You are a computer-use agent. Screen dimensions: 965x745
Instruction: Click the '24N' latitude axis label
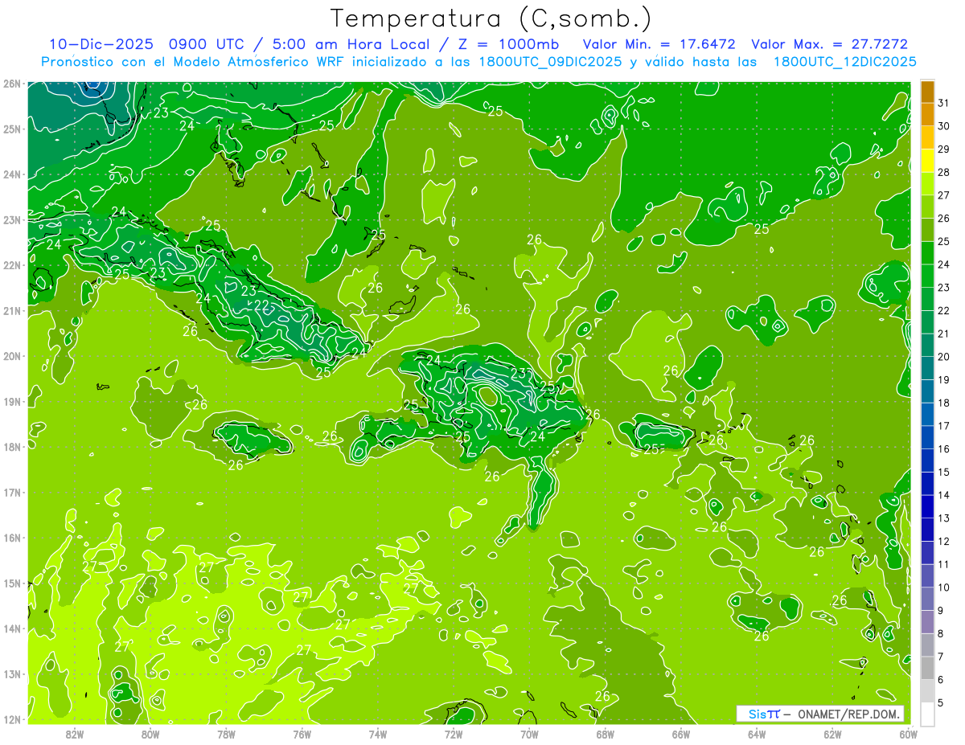pos(10,174)
